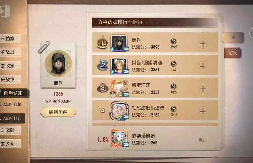Select the 全区 ranking tab

(233, 37)
